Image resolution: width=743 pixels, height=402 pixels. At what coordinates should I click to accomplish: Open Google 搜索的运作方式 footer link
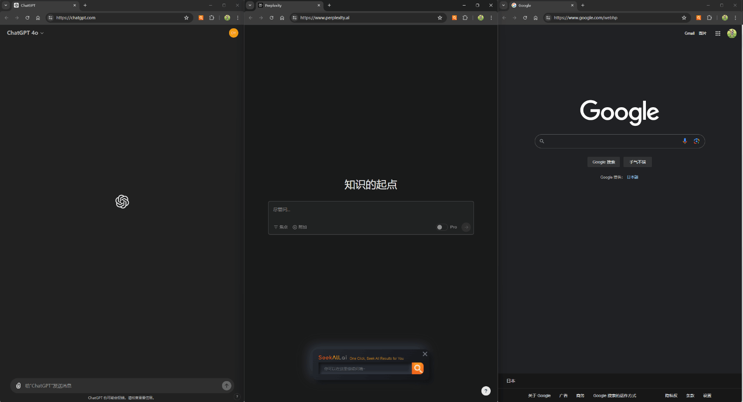tap(615, 396)
